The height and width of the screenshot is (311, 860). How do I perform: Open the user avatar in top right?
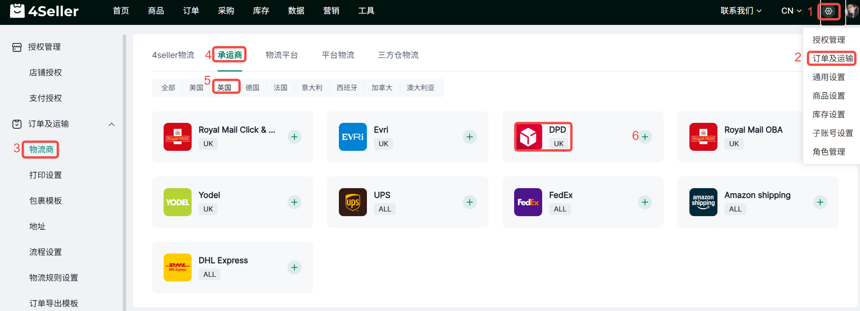pos(851,11)
